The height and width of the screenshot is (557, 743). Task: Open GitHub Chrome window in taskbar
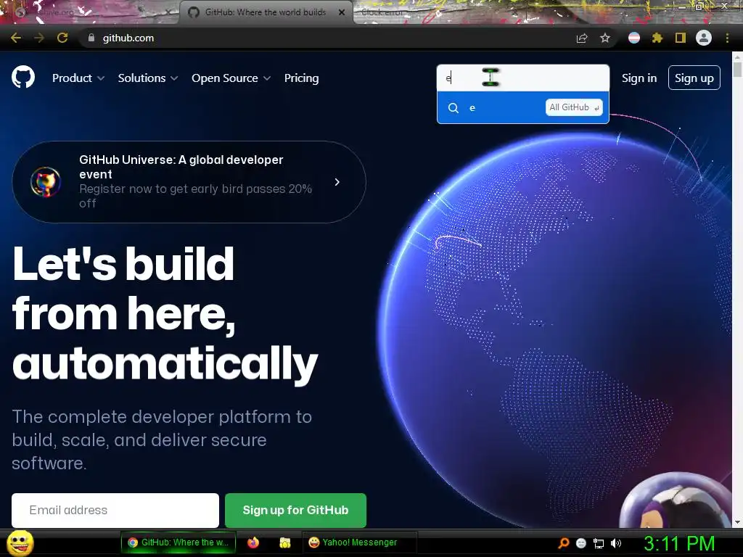point(178,542)
